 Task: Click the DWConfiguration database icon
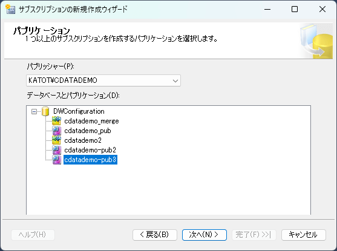[x=45, y=111]
